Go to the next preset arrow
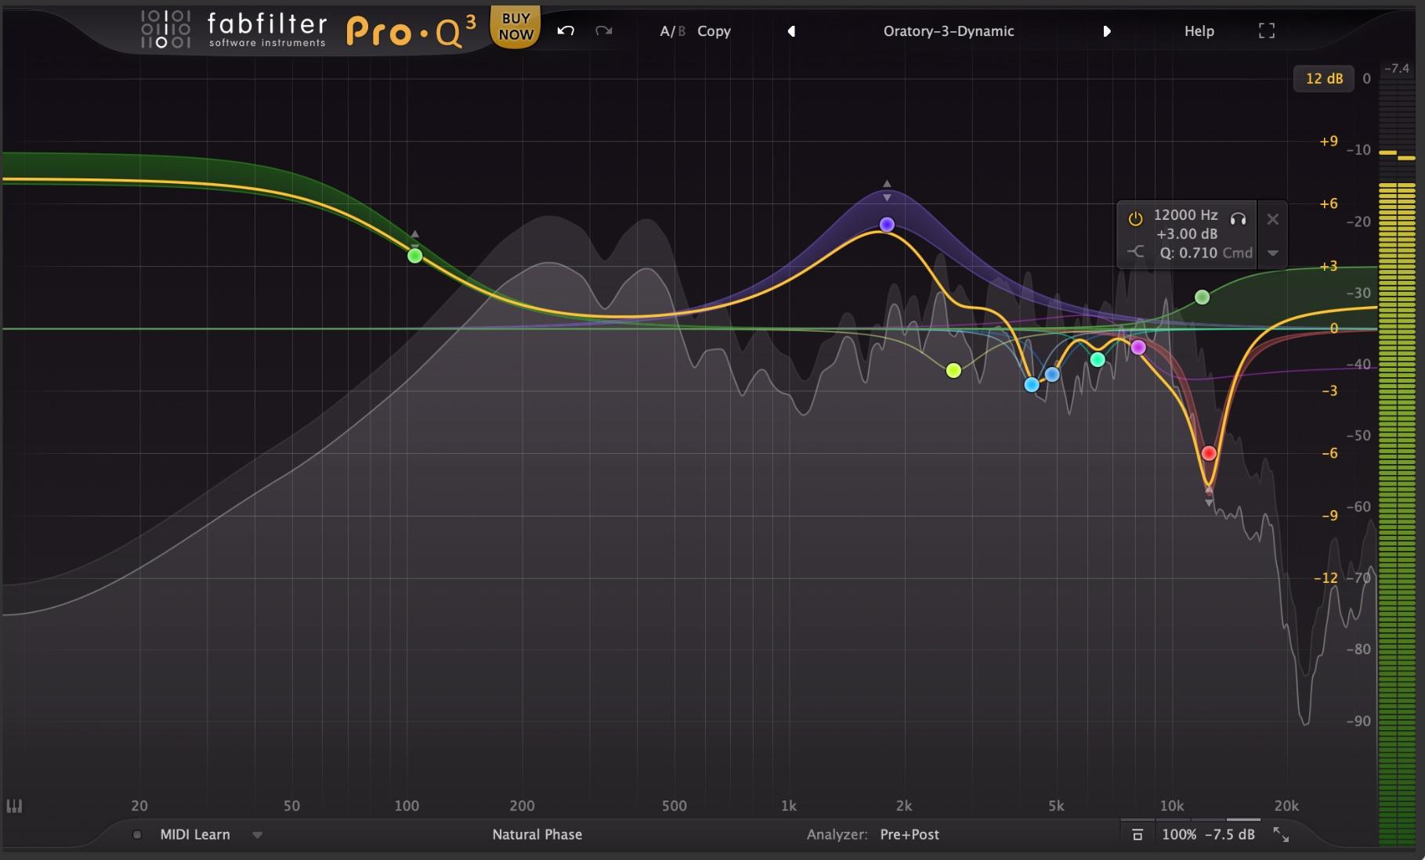Viewport: 1425px width, 860px height. [1107, 31]
